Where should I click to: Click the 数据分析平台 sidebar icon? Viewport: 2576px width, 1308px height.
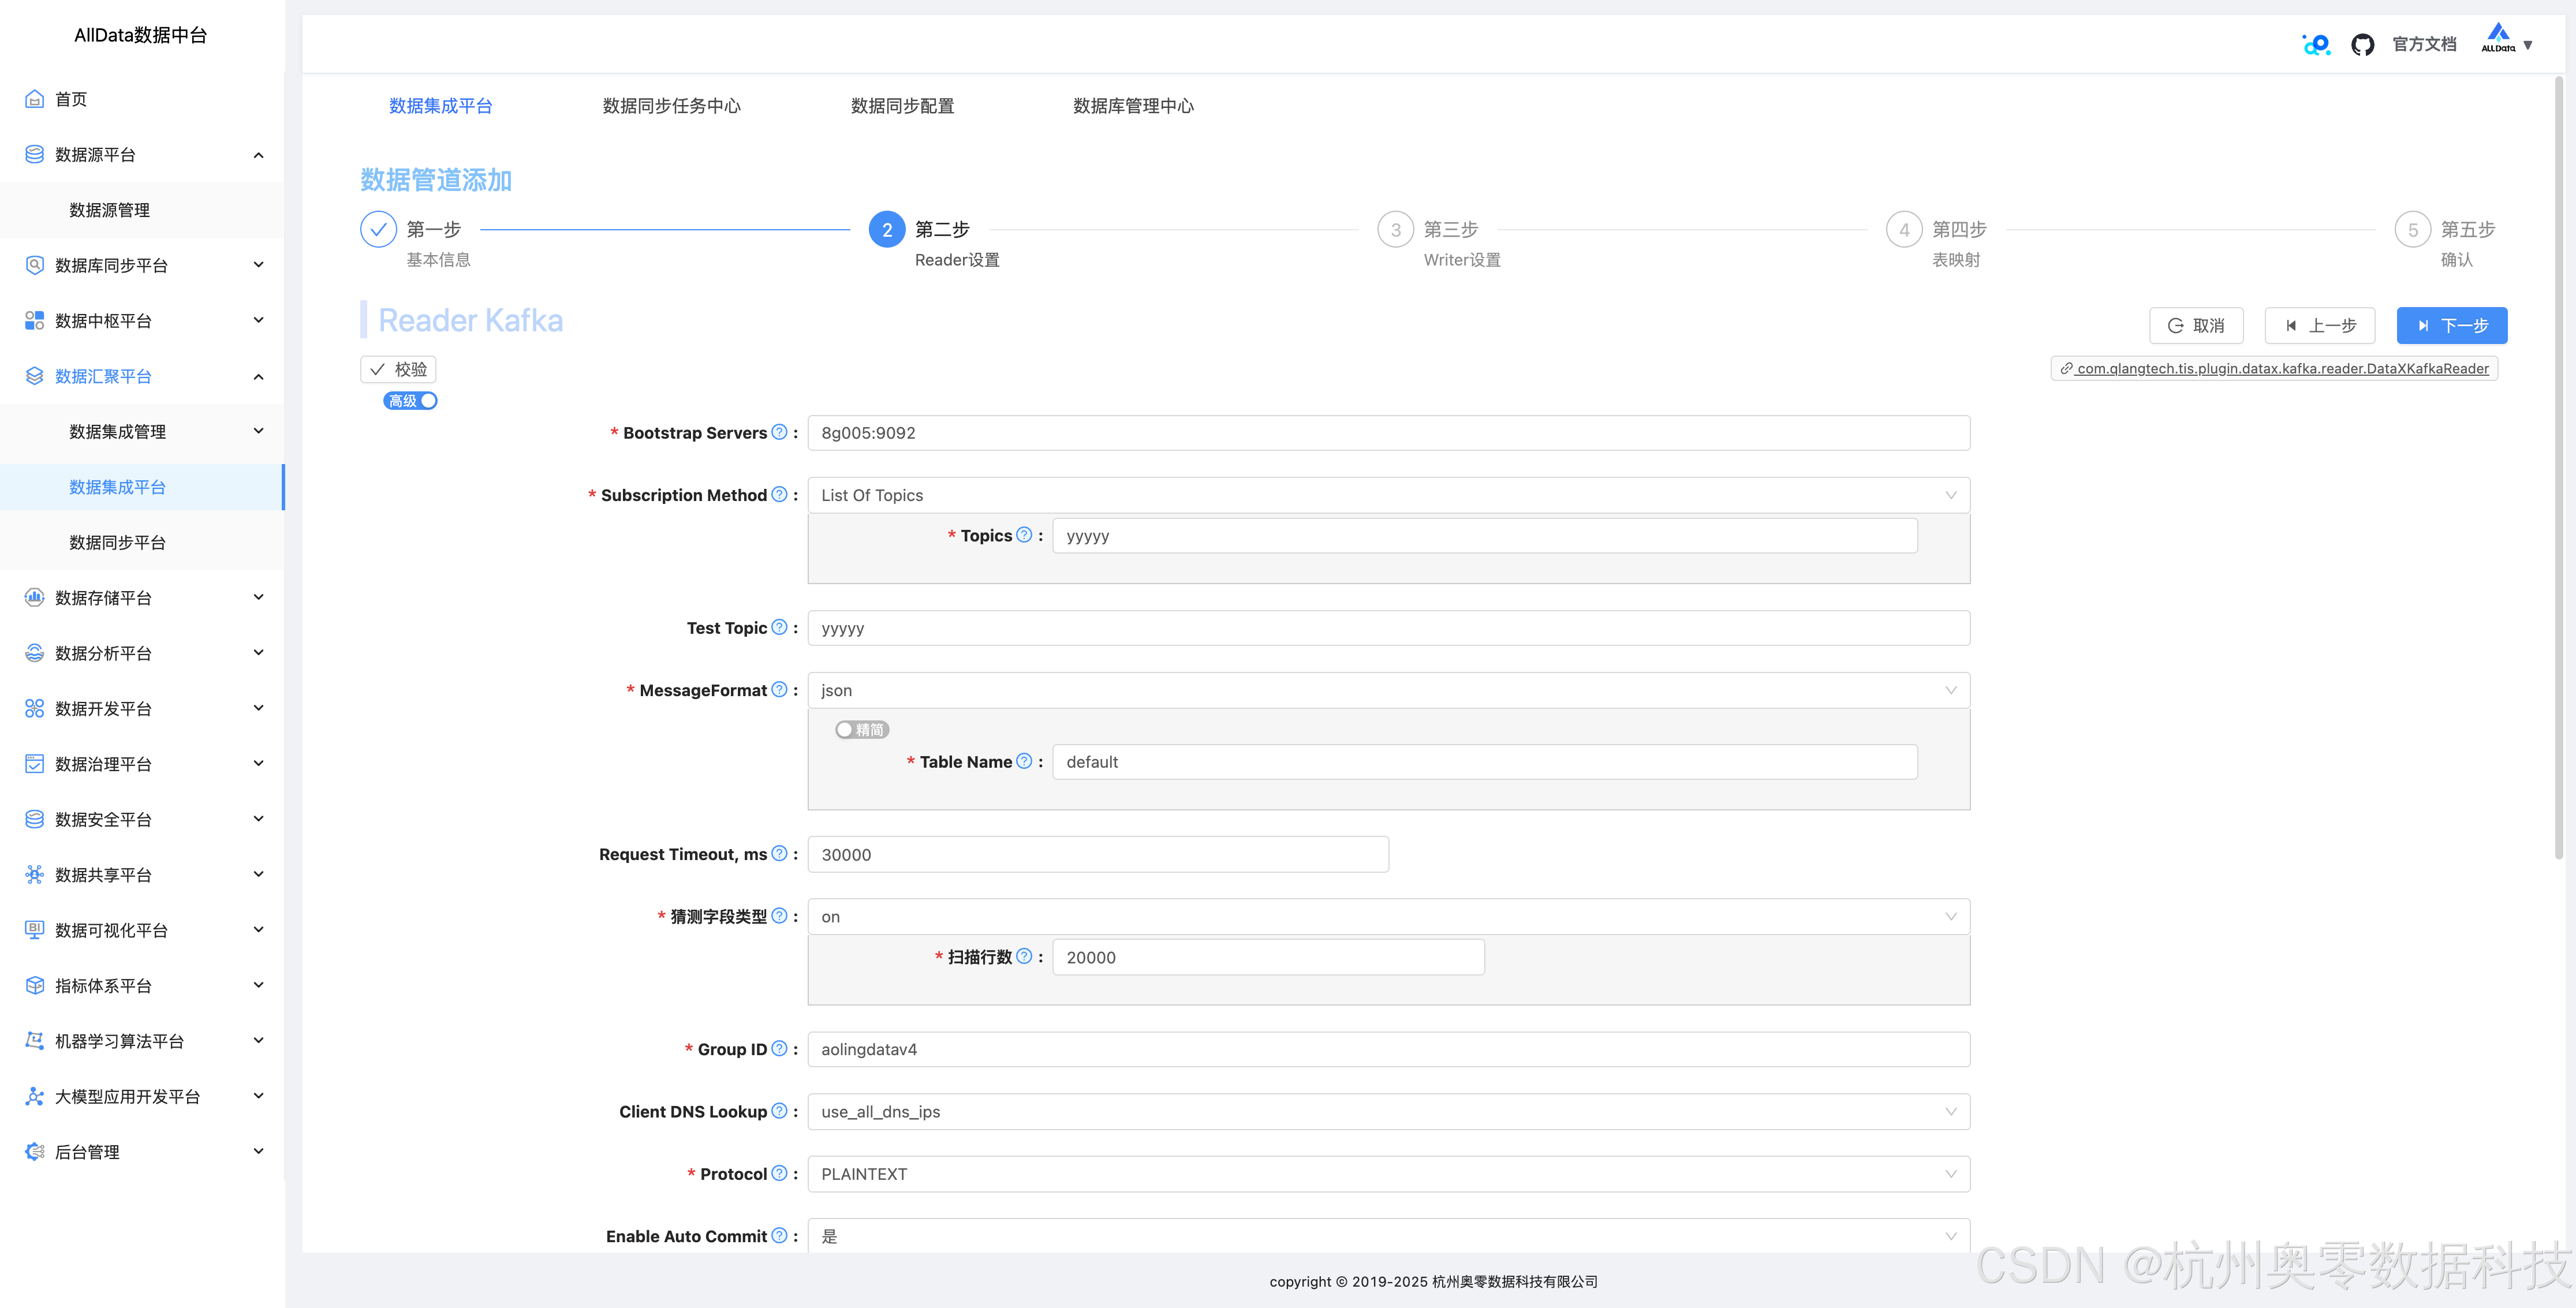(x=34, y=653)
